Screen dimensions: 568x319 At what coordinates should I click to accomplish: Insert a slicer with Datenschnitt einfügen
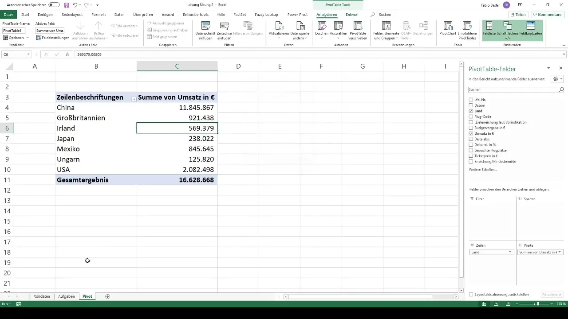(205, 31)
